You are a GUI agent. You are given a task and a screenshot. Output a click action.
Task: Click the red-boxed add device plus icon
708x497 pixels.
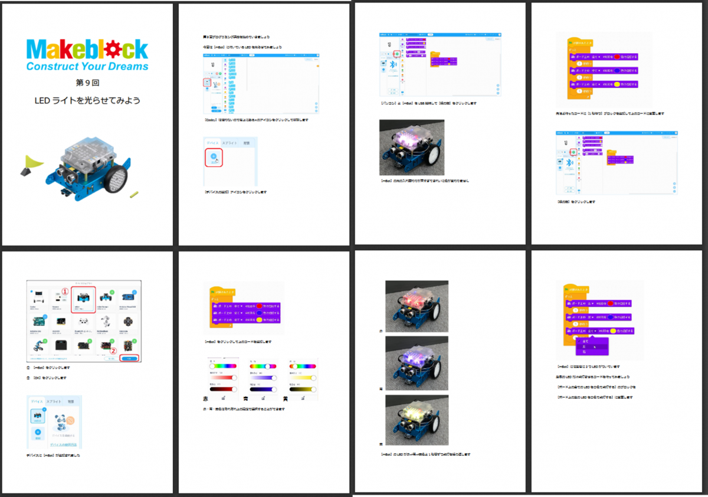(x=214, y=158)
